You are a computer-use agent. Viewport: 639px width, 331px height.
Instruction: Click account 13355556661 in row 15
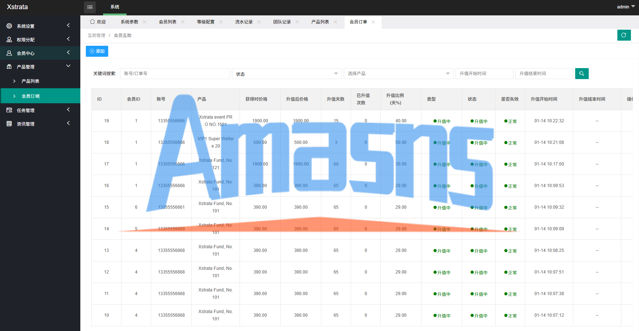tap(171, 207)
